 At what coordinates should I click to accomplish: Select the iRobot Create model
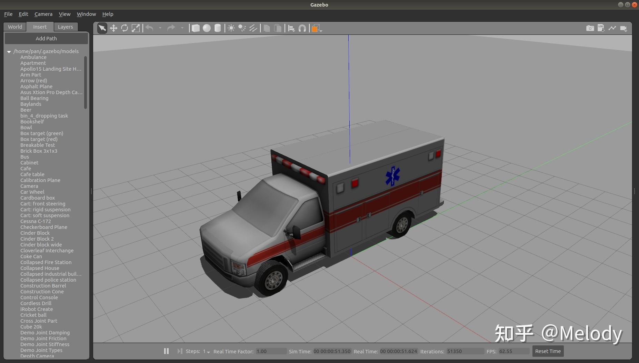click(x=37, y=309)
